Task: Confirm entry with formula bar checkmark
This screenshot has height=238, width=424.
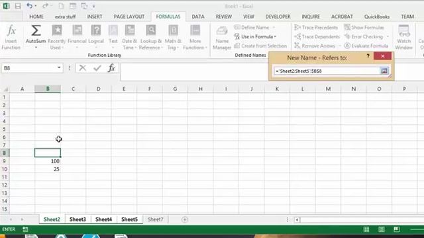Action: point(97,68)
